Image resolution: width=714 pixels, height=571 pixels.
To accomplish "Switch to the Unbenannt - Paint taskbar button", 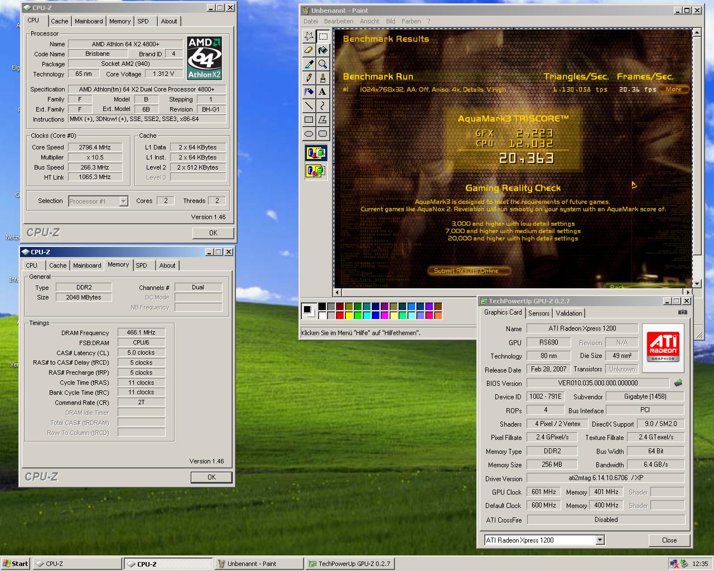I will [x=258, y=564].
